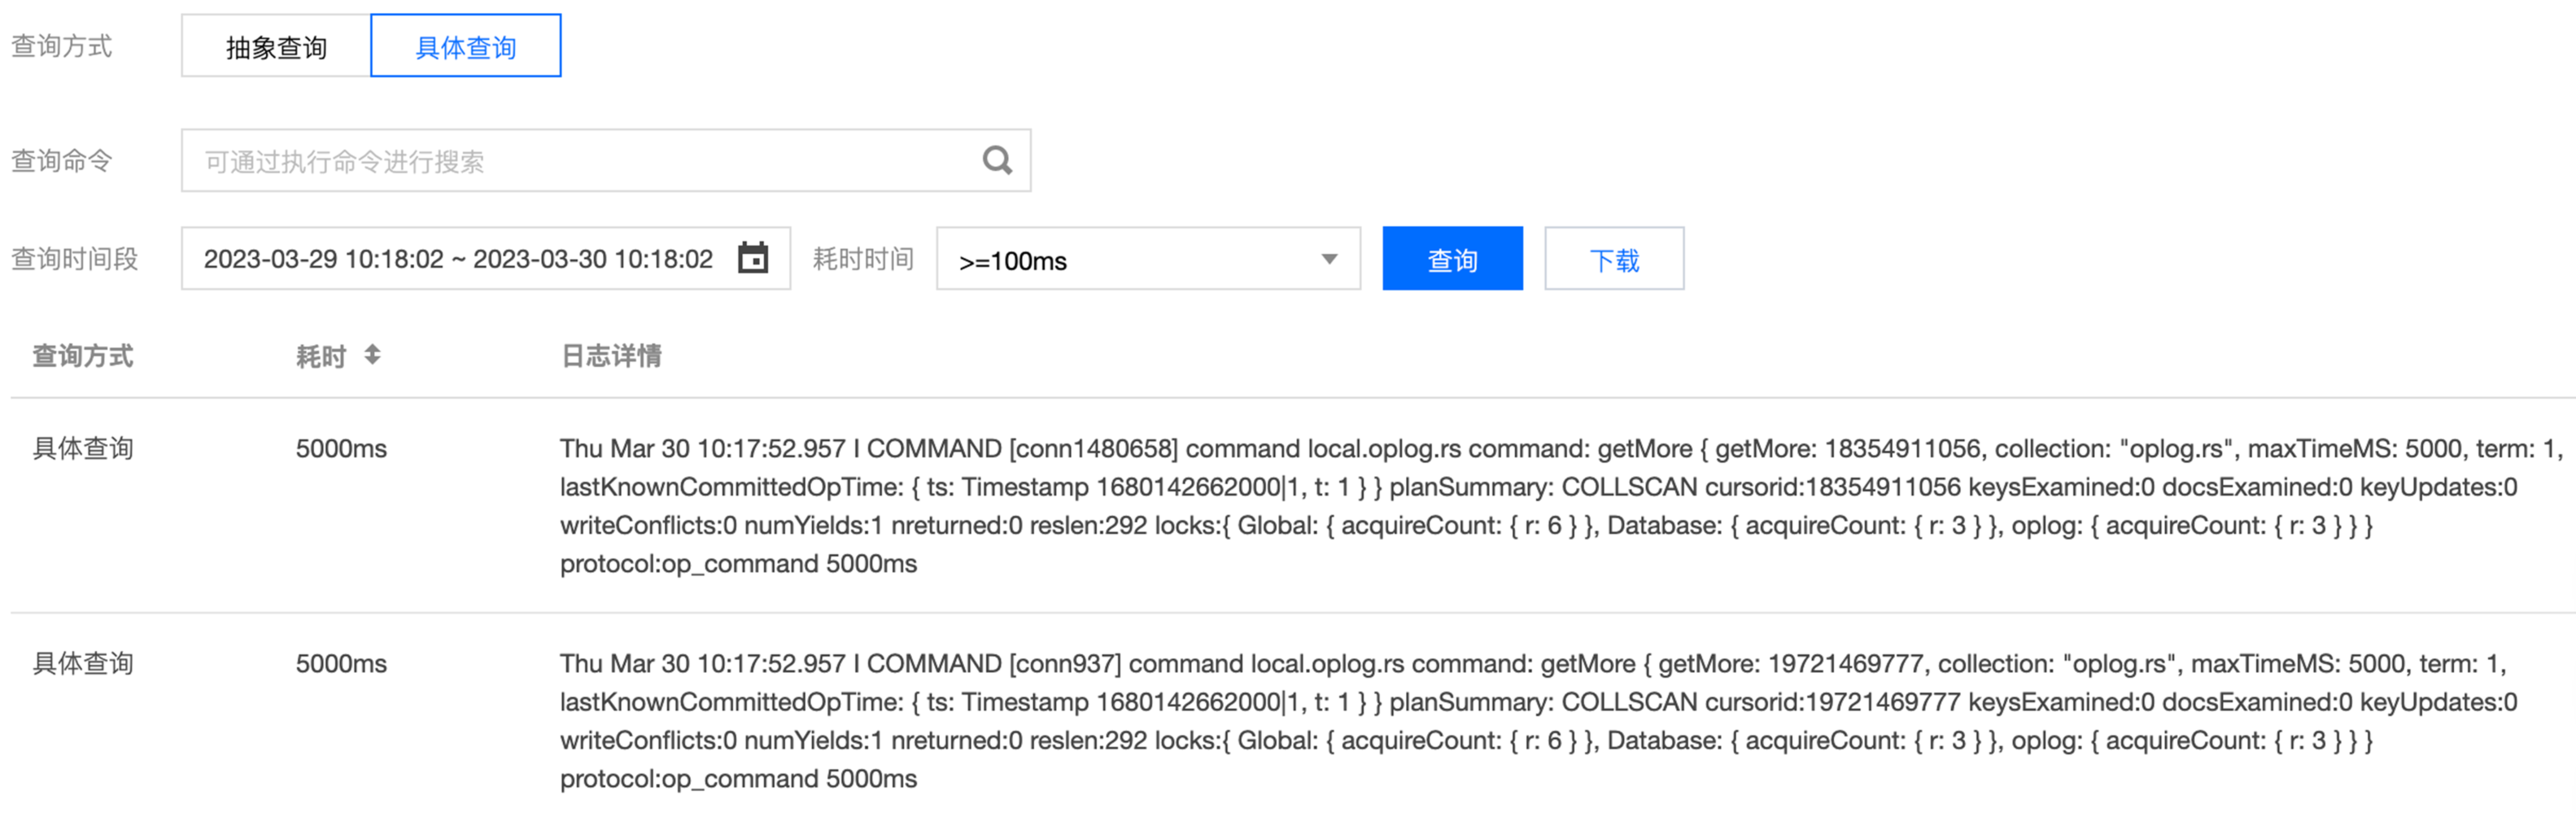The width and height of the screenshot is (2576, 817).
Task: Click the 耗时 column header
Action: (321, 356)
